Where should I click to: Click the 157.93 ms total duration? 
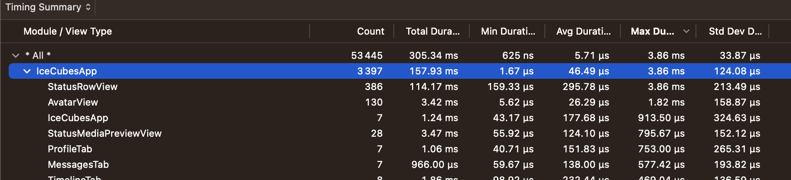[x=434, y=71]
